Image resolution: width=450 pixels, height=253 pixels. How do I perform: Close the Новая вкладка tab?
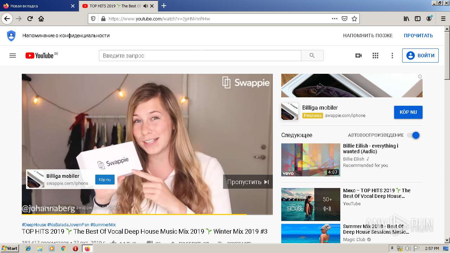point(73,6)
